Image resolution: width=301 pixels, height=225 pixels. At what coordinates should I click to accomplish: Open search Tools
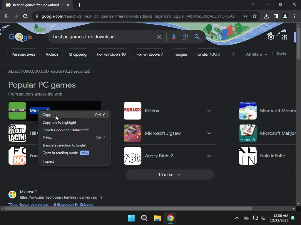click(x=281, y=54)
